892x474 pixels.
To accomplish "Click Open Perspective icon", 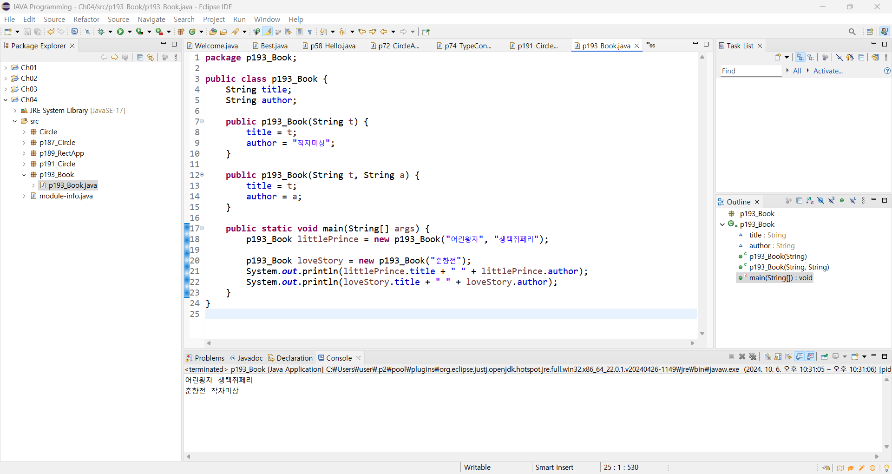I will pos(870,32).
